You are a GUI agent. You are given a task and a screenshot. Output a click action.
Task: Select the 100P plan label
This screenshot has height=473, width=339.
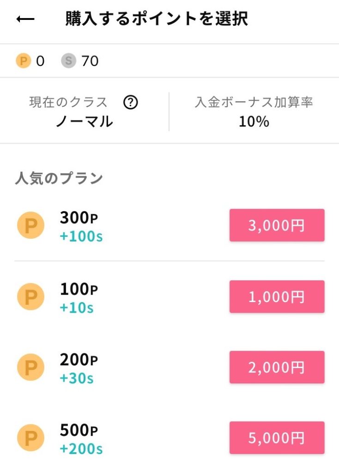point(79,289)
